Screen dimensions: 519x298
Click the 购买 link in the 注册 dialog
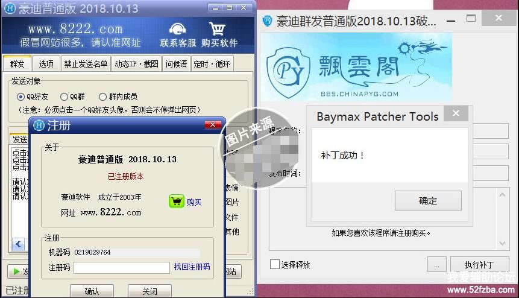[x=194, y=202]
